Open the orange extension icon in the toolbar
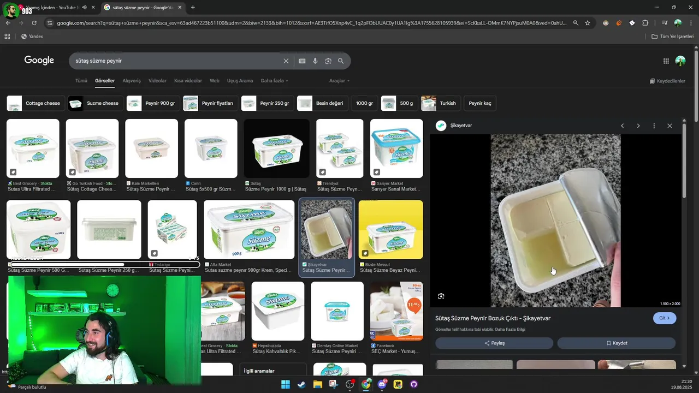 [x=619, y=23]
